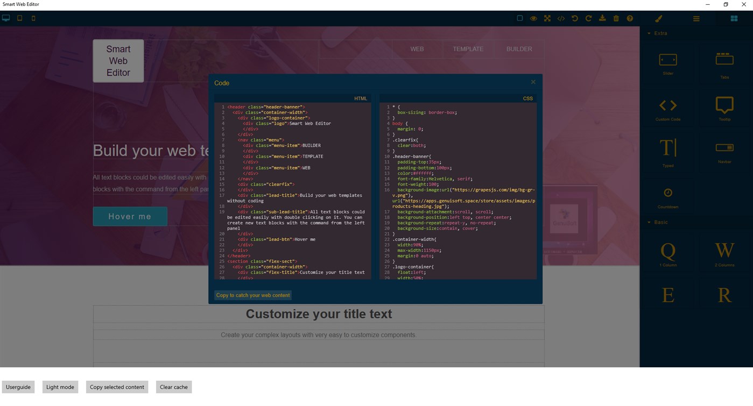753x406 pixels.
Task: Switch to tablet device view
Action: [x=19, y=18]
